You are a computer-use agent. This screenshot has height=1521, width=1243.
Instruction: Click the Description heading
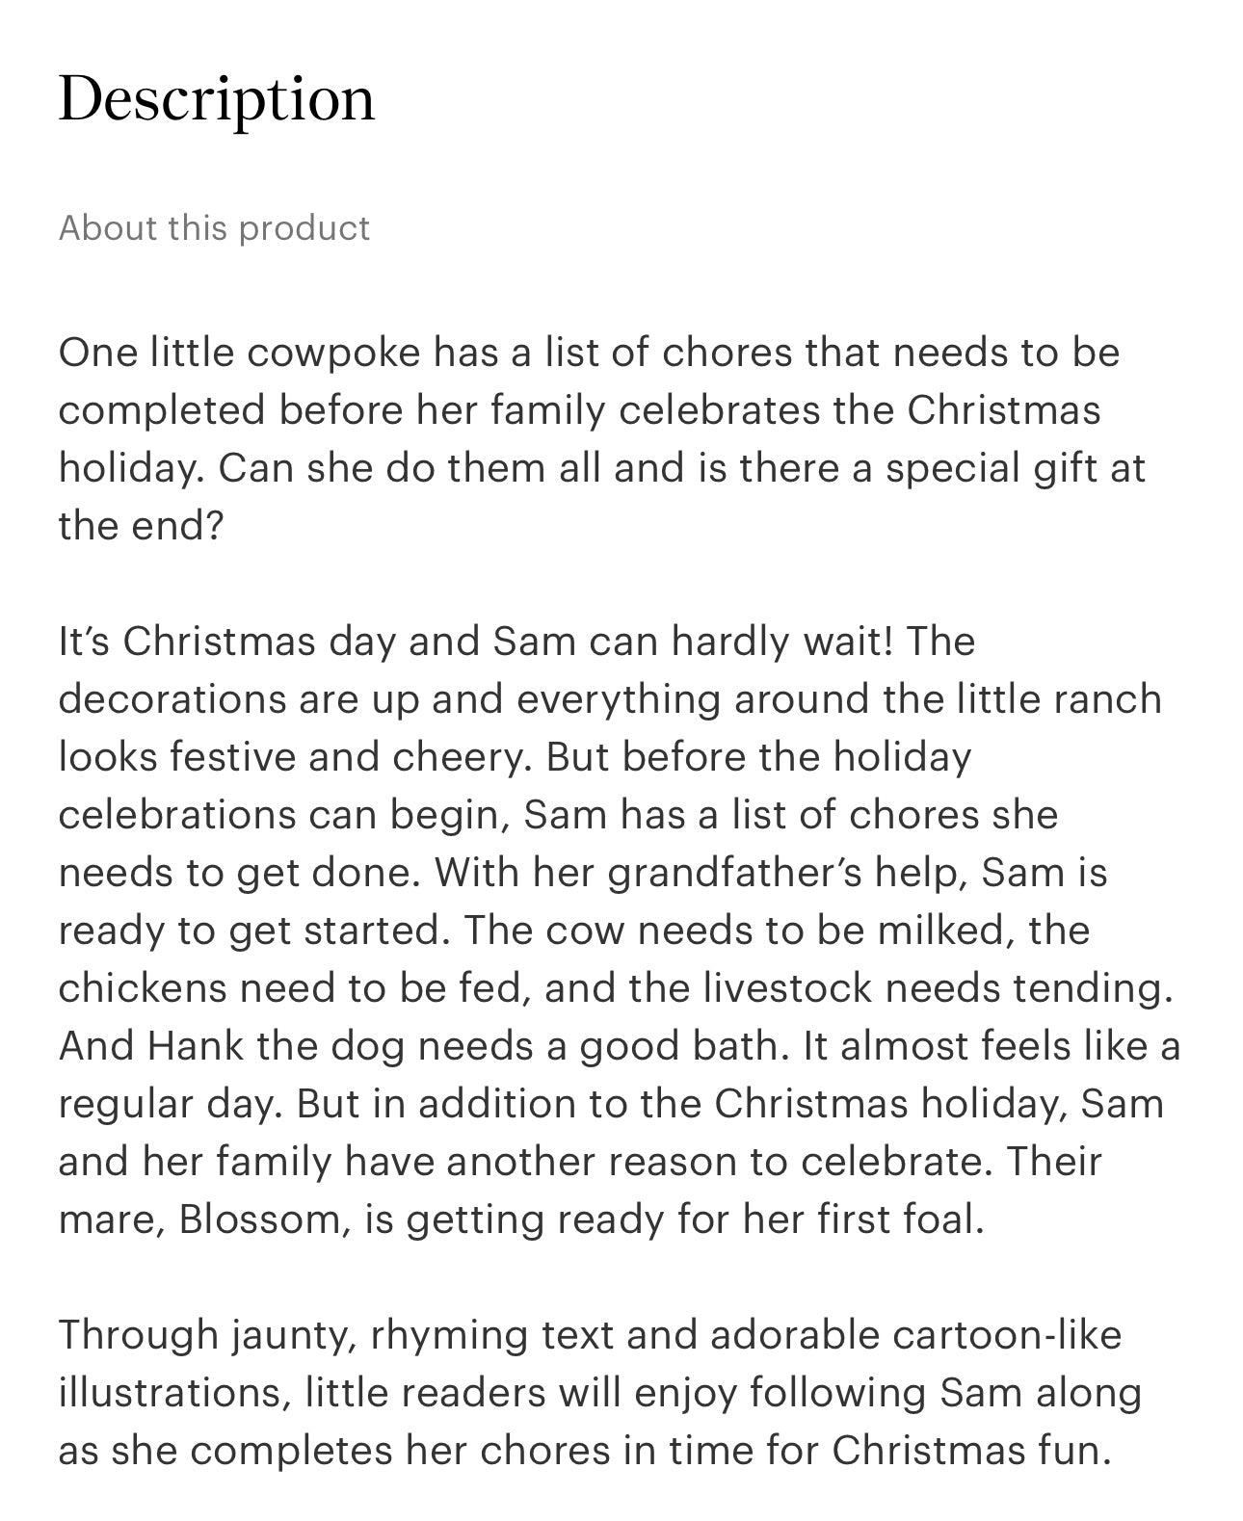[217, 98]
